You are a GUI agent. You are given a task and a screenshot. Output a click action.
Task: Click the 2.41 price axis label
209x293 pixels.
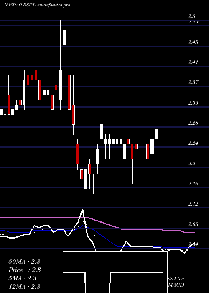pos(193,62)
